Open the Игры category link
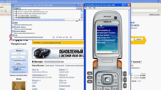The width and height of the screenshot is (161, 90). pos(61,80)
